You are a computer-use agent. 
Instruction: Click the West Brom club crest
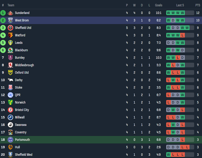pos(10,20)
